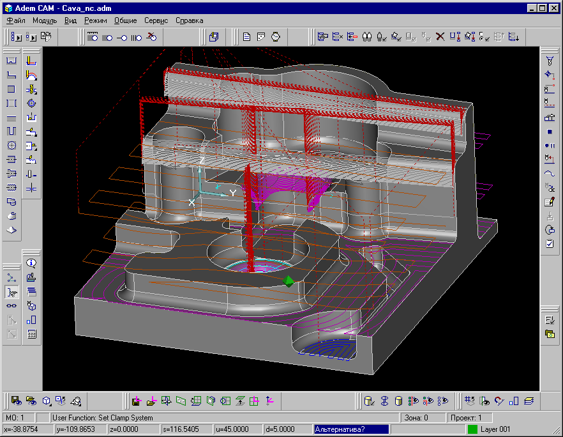Click the yellow cylinder with checkbox icon
563x437 pixels.
pyautogui.click(x=369, y=401)
